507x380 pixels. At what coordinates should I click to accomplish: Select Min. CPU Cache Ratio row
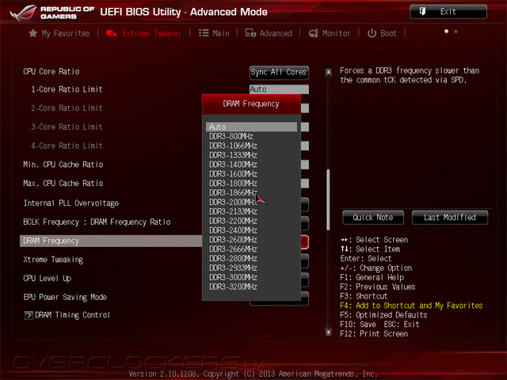tap(63, 165)
